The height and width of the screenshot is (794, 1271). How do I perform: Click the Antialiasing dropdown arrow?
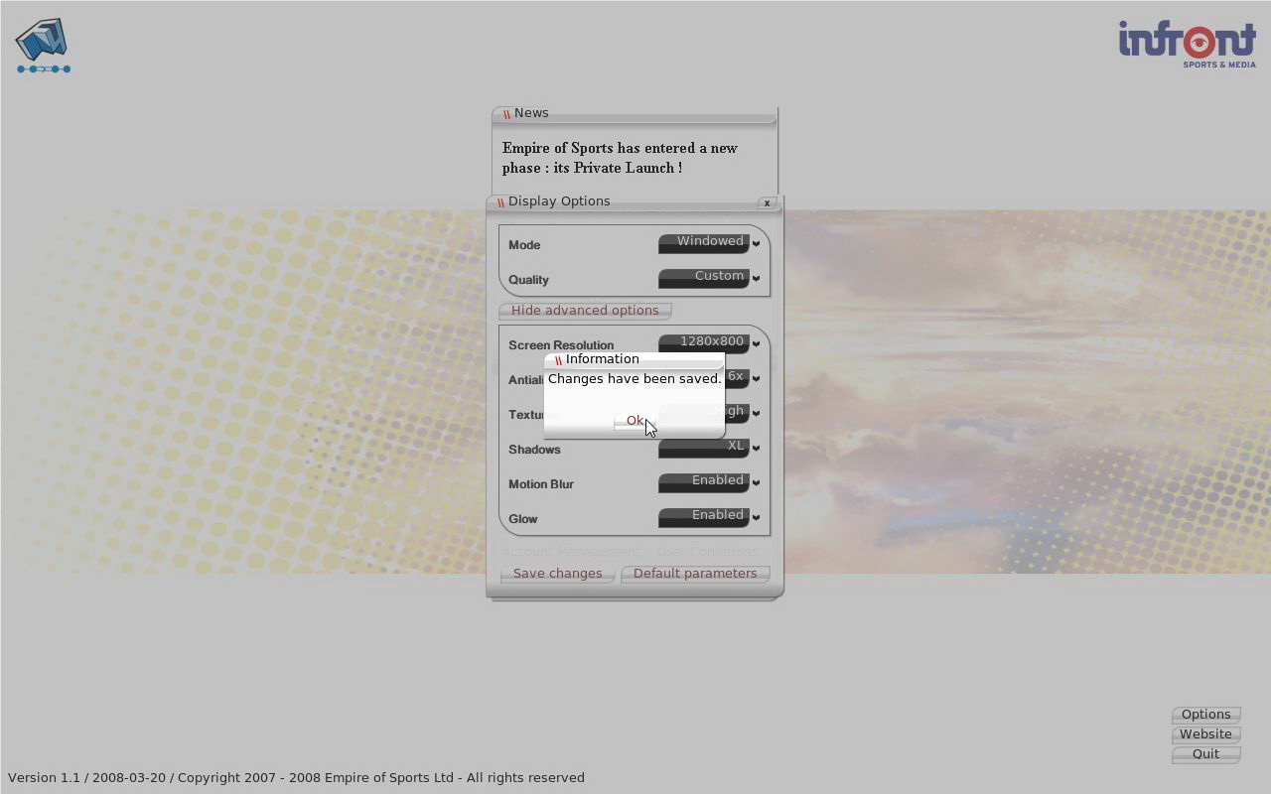[x=756, y=379]
